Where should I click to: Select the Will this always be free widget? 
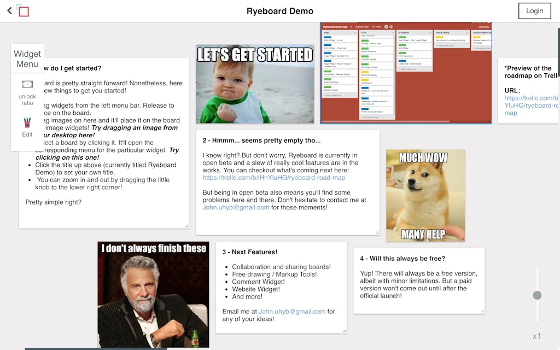(x=418, y=279)
